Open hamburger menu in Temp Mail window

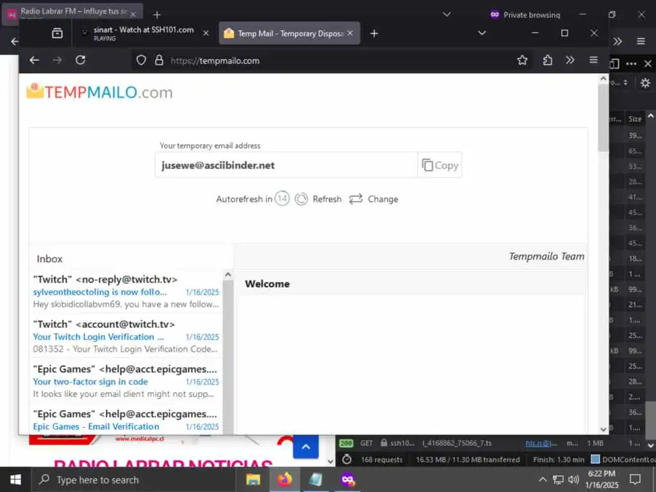593,60
